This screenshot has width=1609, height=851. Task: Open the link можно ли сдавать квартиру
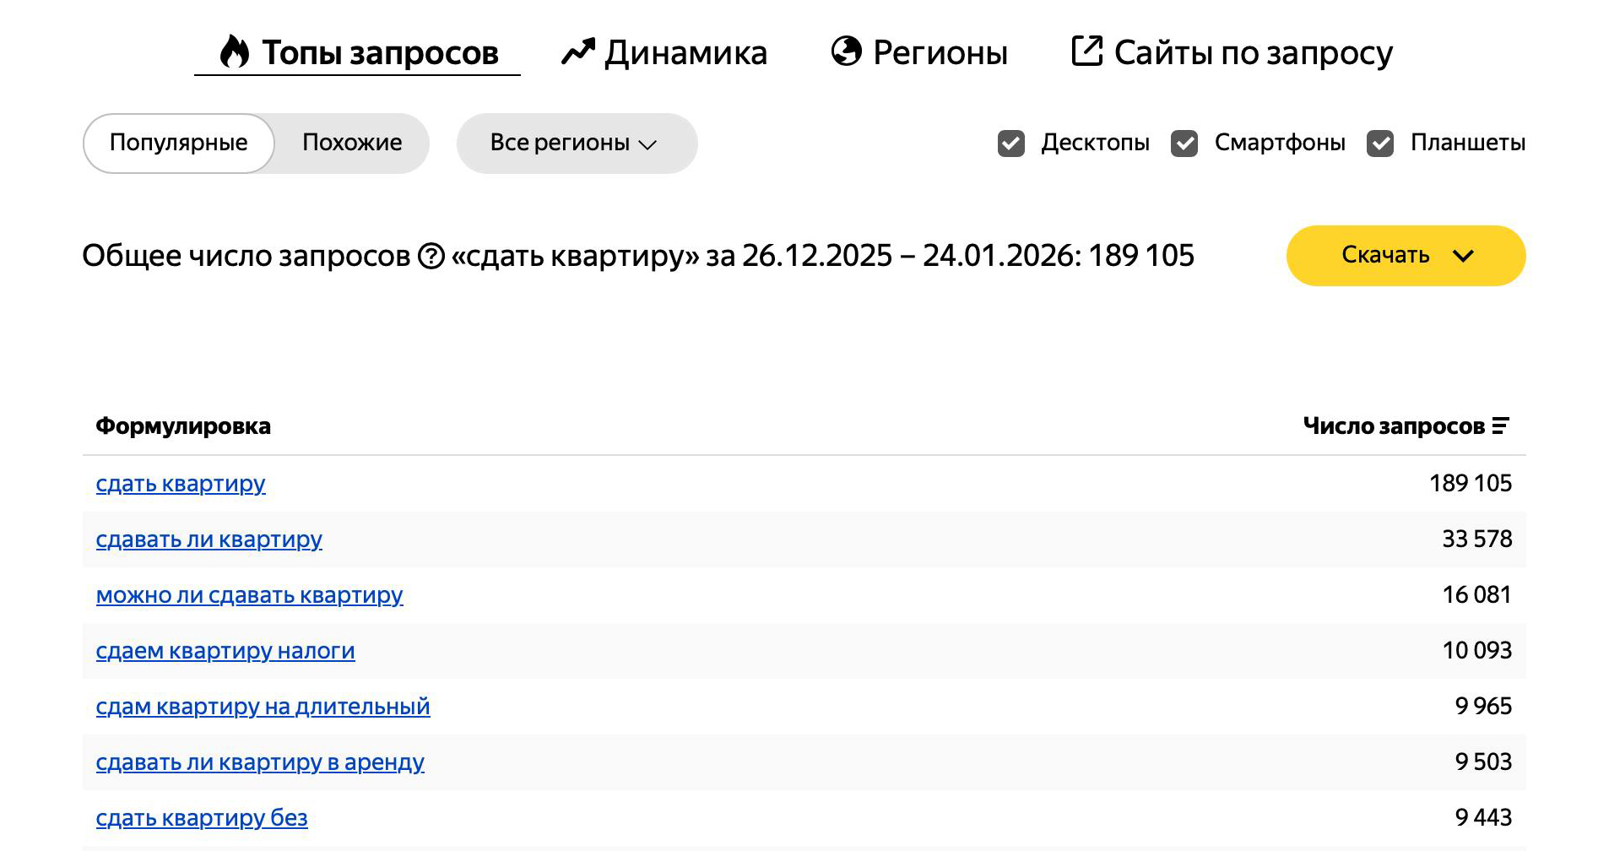point(250,595)
